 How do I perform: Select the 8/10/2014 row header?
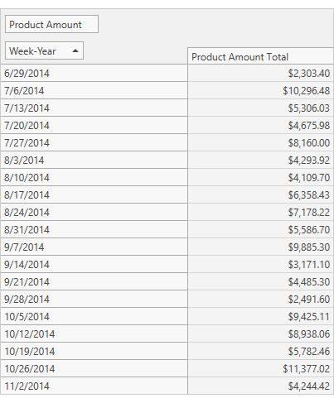(94, 177)
